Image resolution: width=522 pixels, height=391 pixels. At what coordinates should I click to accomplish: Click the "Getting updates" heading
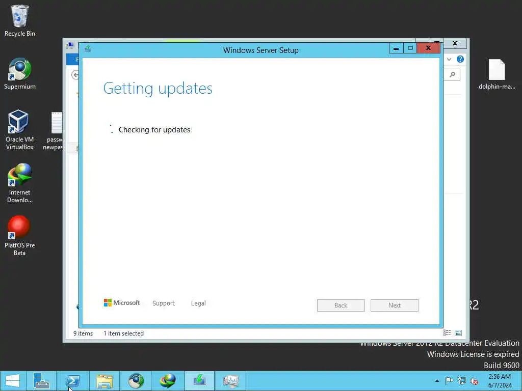(x=158, y=88)
